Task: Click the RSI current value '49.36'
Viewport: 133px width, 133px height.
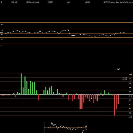Action: click(122, 33)
